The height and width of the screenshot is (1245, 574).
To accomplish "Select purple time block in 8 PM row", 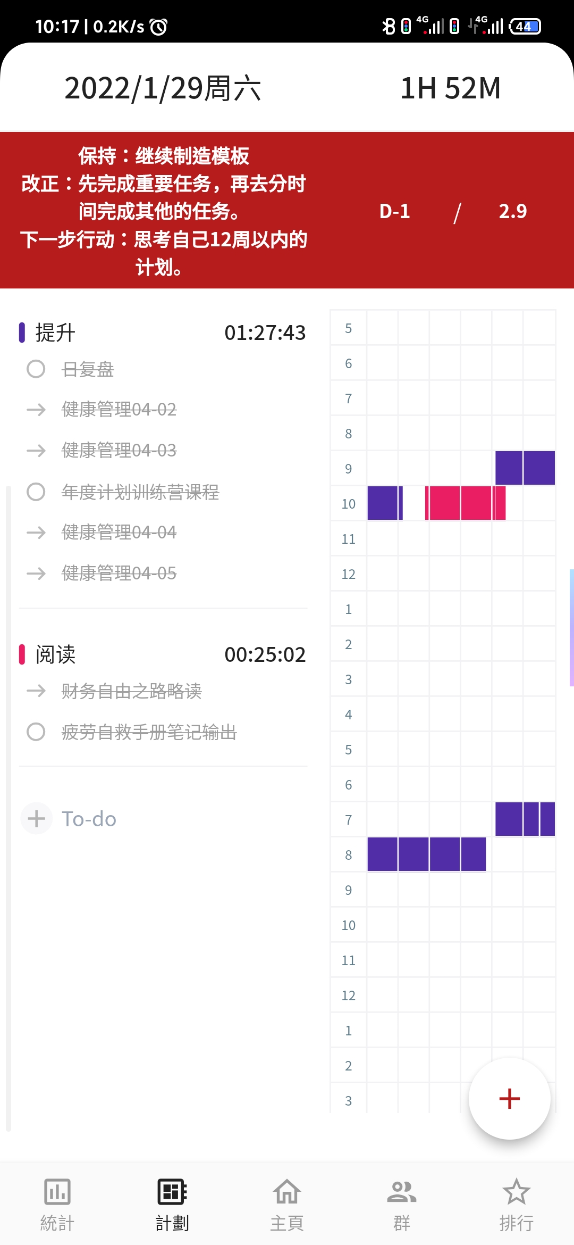I will pyautogui.click(x=426, y=854).
